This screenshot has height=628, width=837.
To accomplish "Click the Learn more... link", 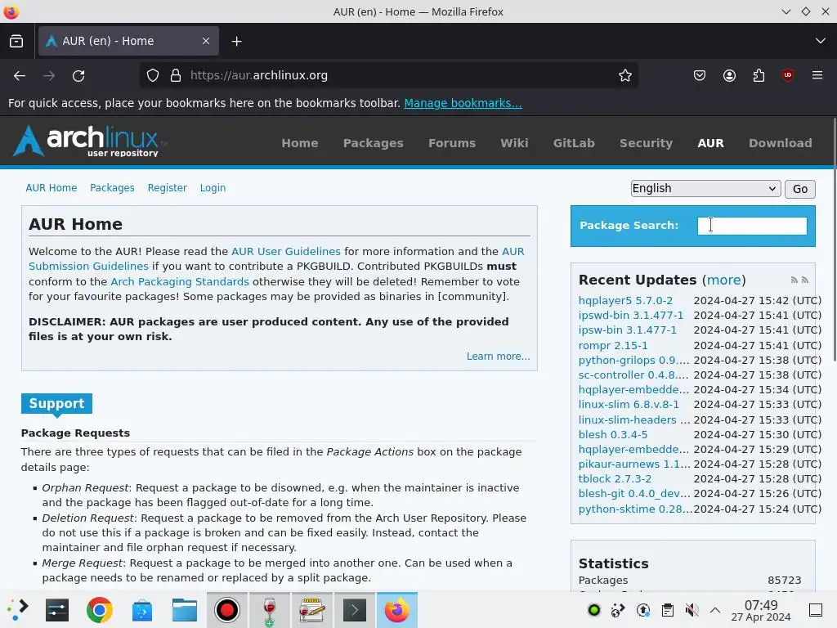I will tap(498, 357).
